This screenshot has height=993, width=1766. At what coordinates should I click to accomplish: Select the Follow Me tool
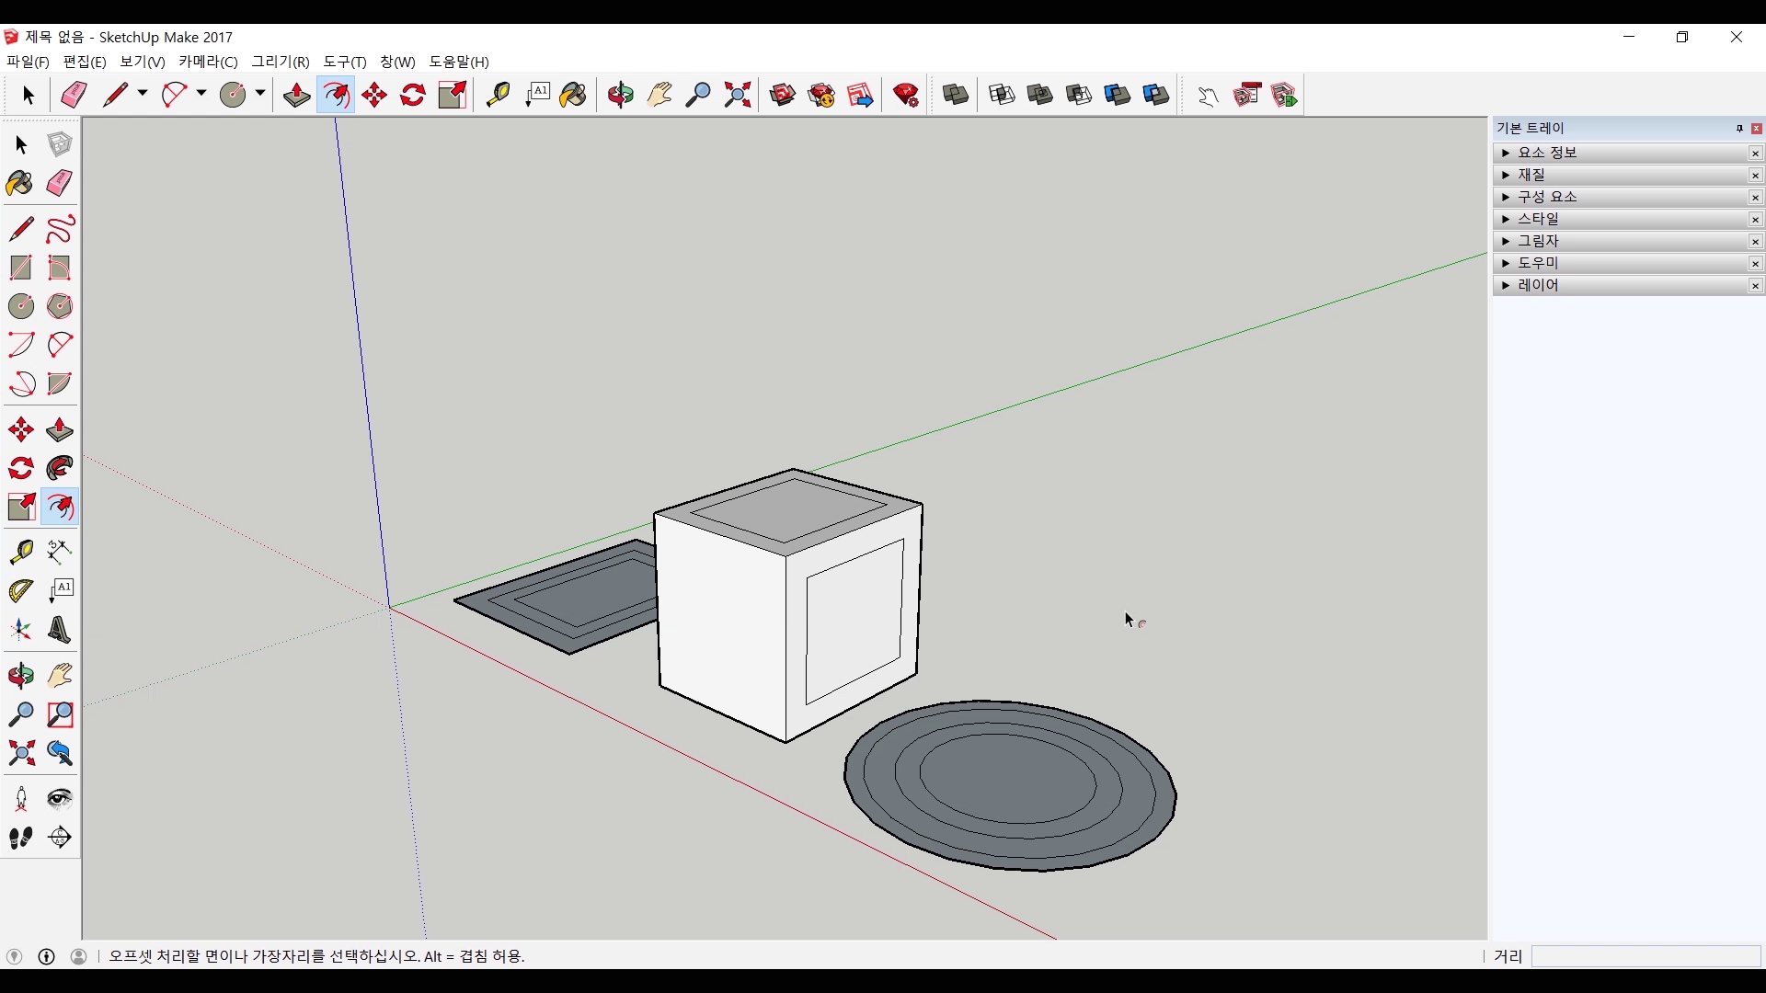pyautogui.click(x=60, y=469)
